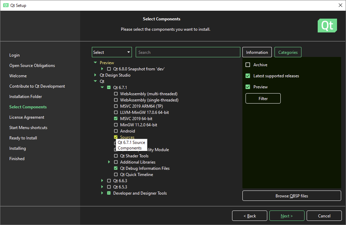This screenshot has height=225, width=346.
Task: Collapse the Preview tree node
Action: [95, 63]
